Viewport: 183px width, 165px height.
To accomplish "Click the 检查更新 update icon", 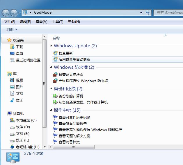I will tap(55, 53).
